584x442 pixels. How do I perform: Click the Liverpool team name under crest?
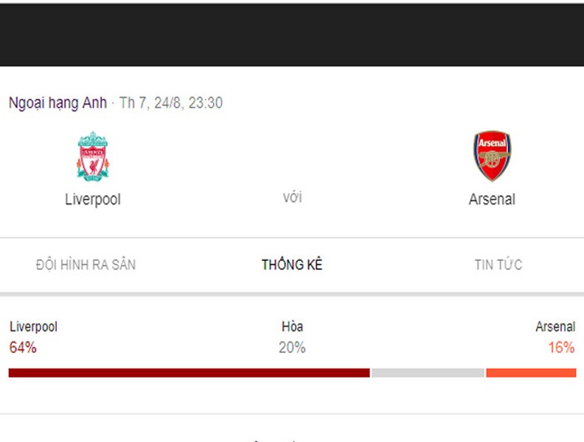tap(93, 200)
